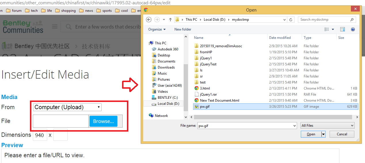Click the empty height Dimensions field
The image size is (365, 163).
[60, 135]
